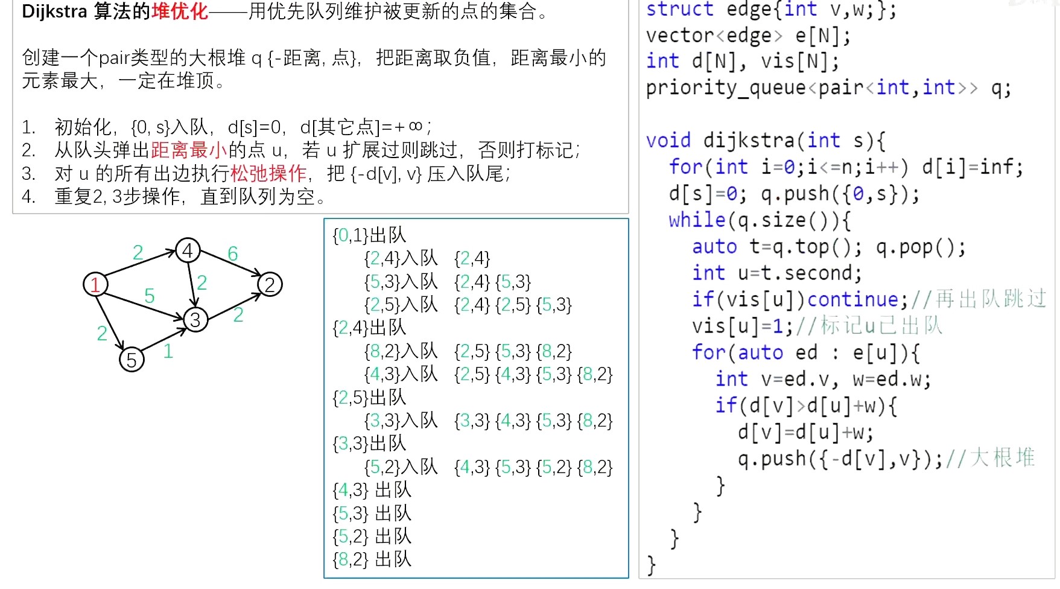The width and height of the screenshot is (1060, 589).
Task: Click code line auto t=q.top(); q.pop();
Action: click(828, 247)
